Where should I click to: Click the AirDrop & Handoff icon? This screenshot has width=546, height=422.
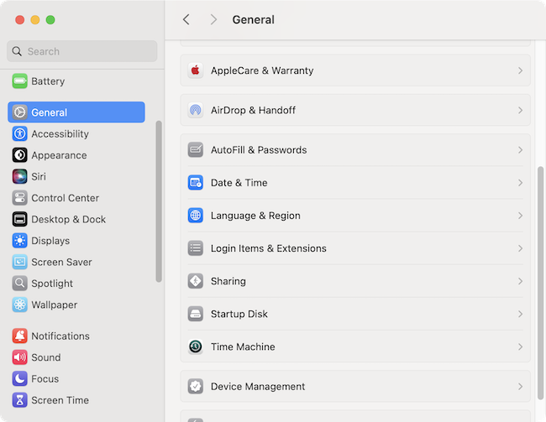196,110
